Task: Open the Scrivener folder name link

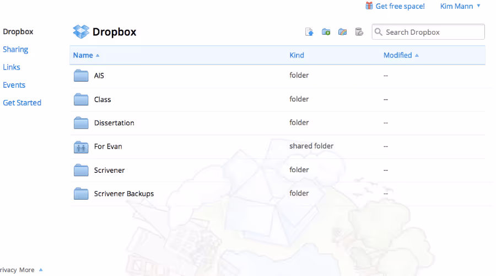Action: [110, 170]
